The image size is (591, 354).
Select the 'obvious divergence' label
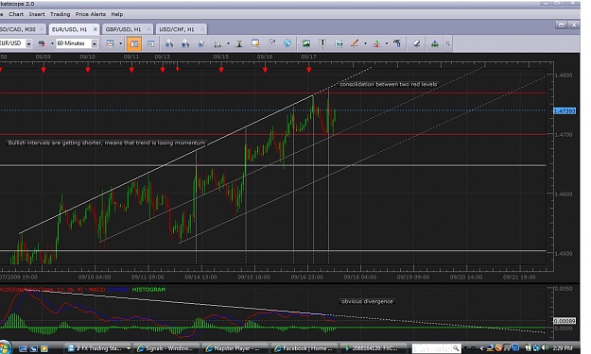[367, 301]
